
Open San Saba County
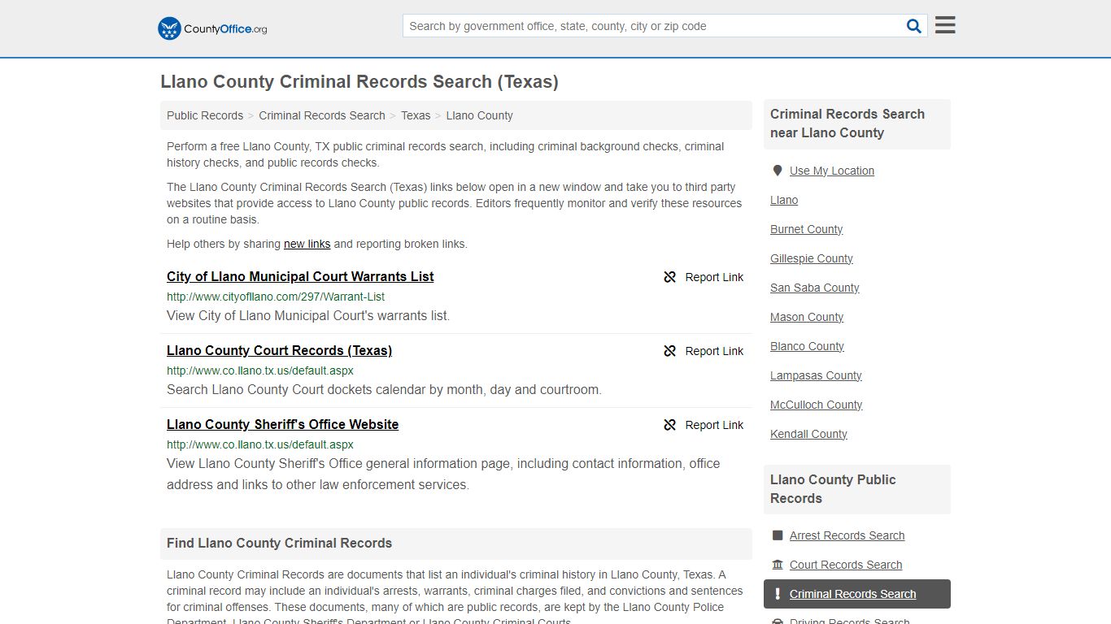814,288
